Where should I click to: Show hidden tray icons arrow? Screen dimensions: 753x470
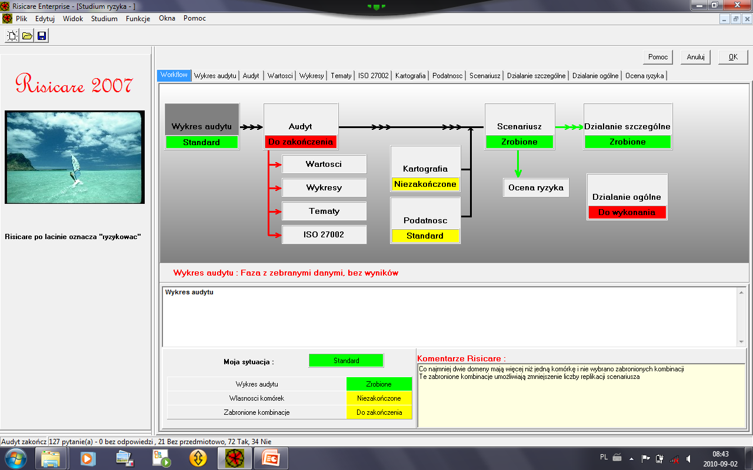pyautogui.click(x=631, y=458)
